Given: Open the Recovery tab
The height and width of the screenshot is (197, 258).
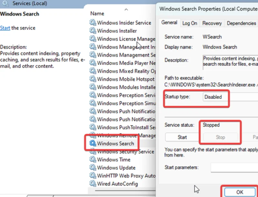Looking at the screenshot, I should click(212, 23).
